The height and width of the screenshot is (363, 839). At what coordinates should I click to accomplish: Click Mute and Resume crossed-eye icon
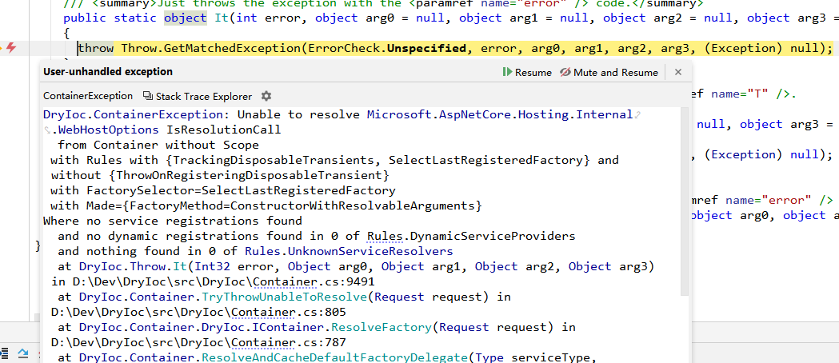click(565, 72)
